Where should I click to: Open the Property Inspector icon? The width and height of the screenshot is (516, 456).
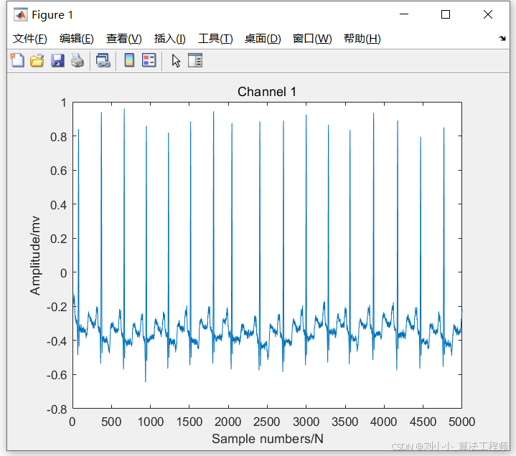(195, 60)
